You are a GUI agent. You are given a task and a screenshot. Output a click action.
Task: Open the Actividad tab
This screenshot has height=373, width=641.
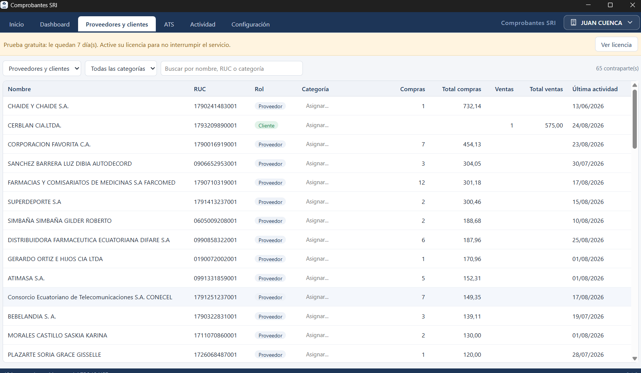click(203, 24)
